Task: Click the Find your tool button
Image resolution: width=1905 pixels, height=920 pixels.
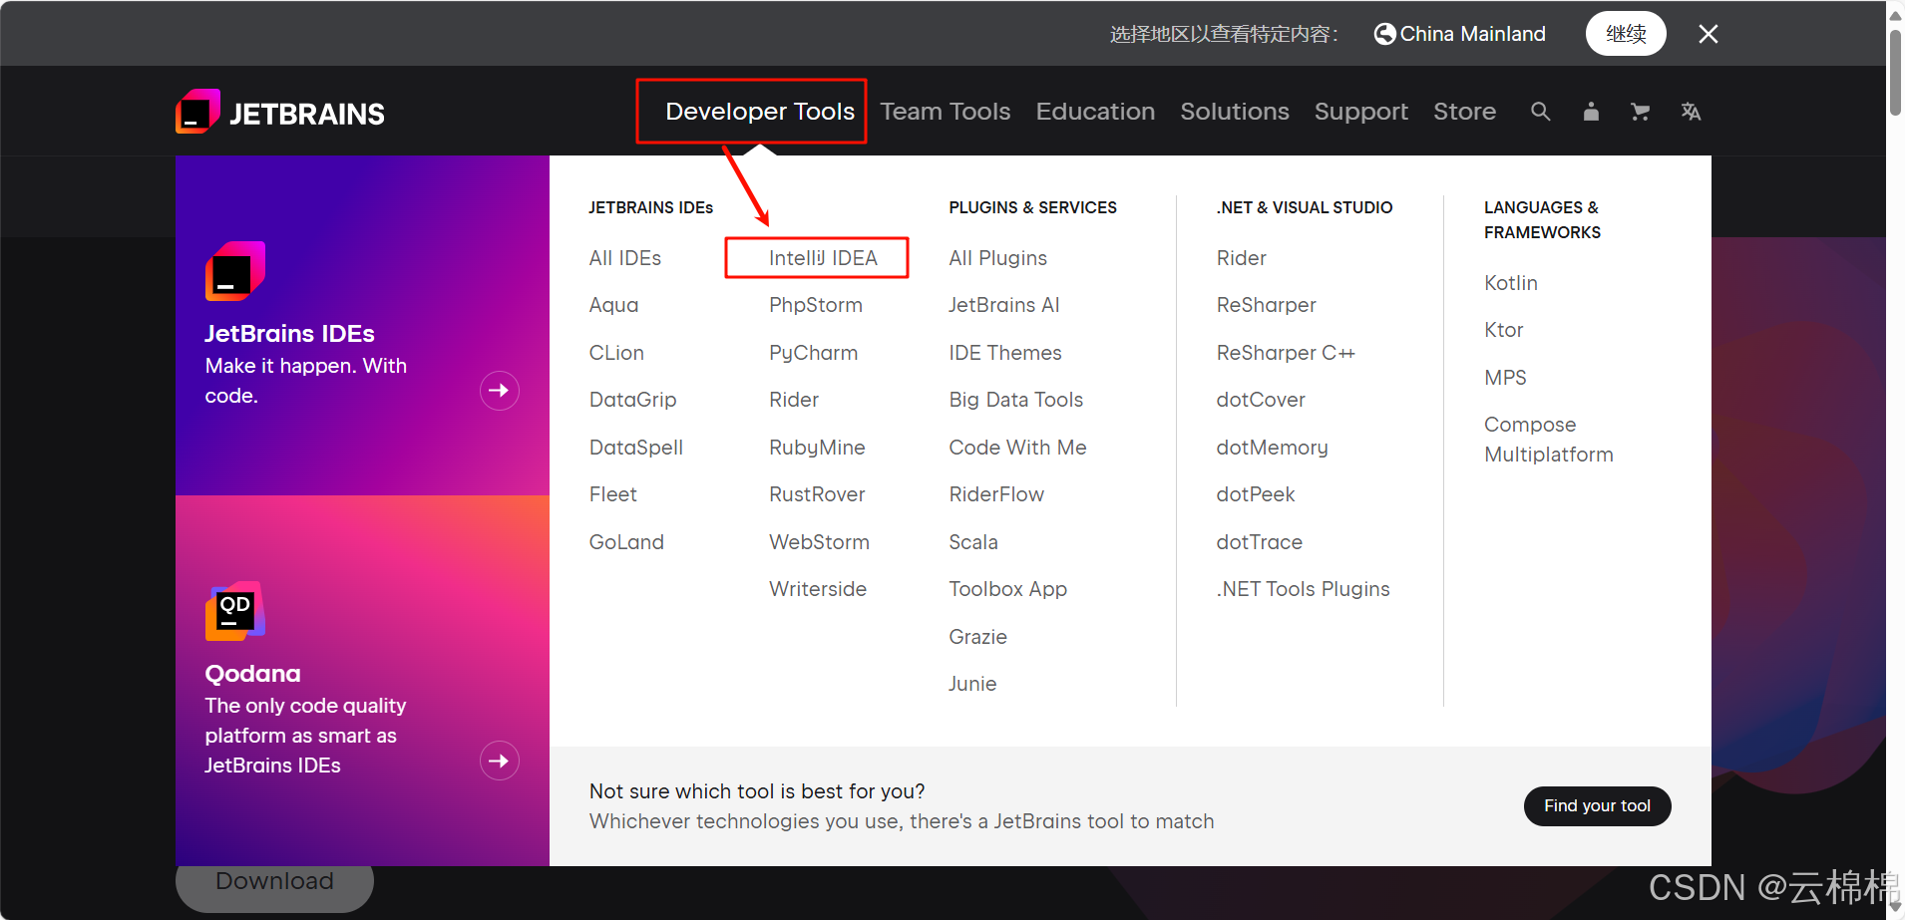Action: pos(1597,806)
